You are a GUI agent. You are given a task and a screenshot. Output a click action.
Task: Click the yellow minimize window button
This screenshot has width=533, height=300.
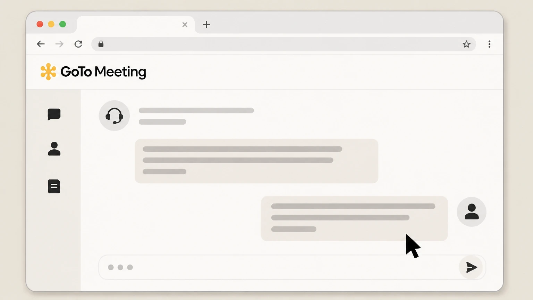(51, 24)
